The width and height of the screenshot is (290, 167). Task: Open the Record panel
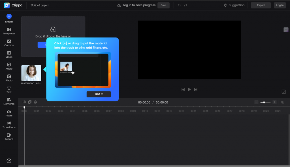tap(9, 137)
